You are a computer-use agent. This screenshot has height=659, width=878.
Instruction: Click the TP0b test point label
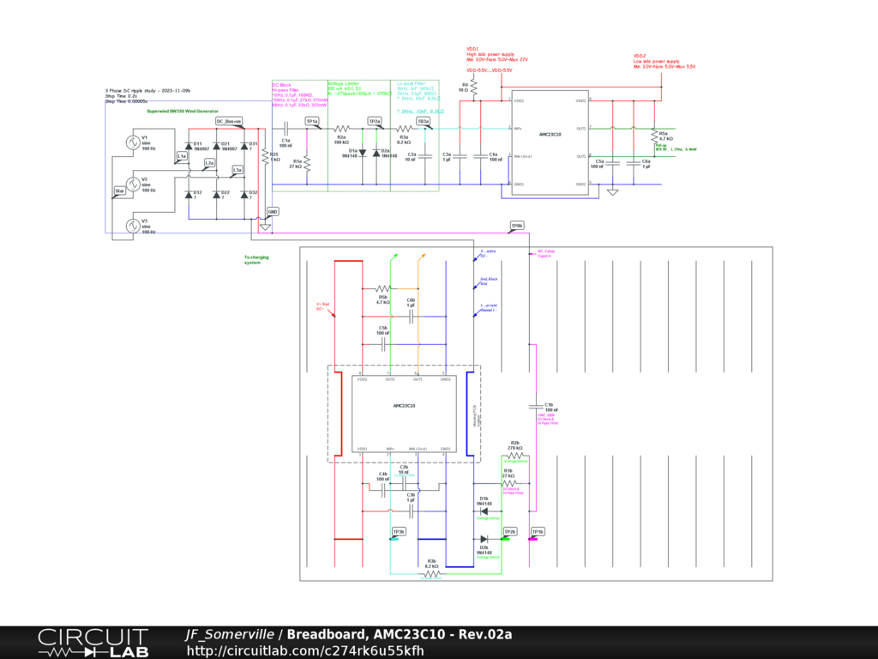click(516, 226)
